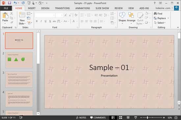Switch to the VIEW tab
This screenshot has height=120, width=181.
click(131, 8)
